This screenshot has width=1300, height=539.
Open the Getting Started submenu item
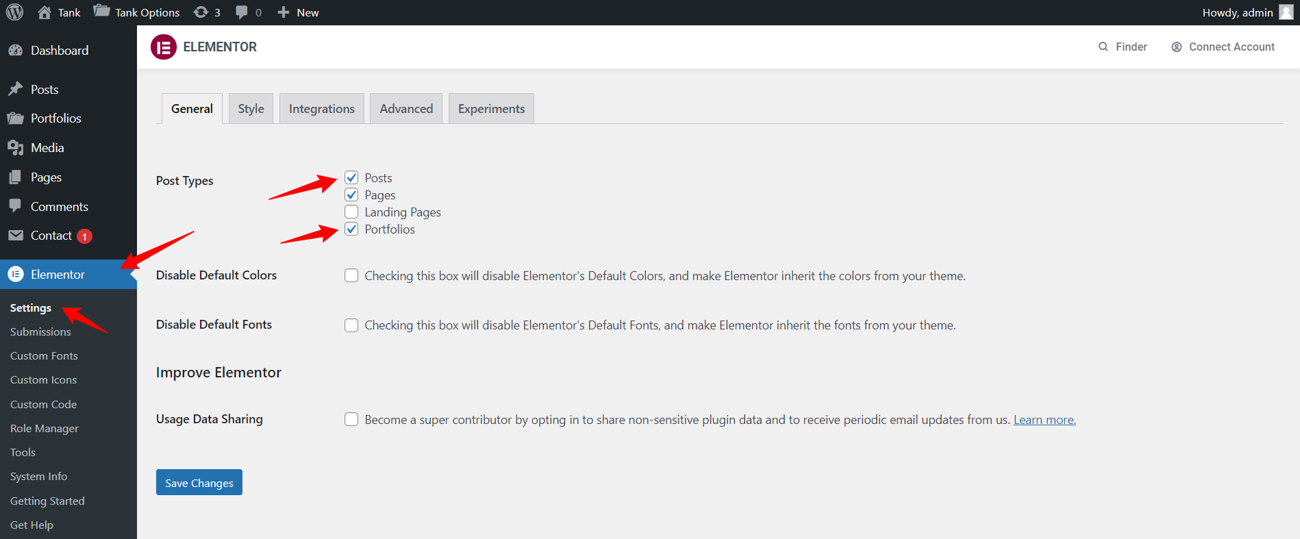click(x=47, y=501)
